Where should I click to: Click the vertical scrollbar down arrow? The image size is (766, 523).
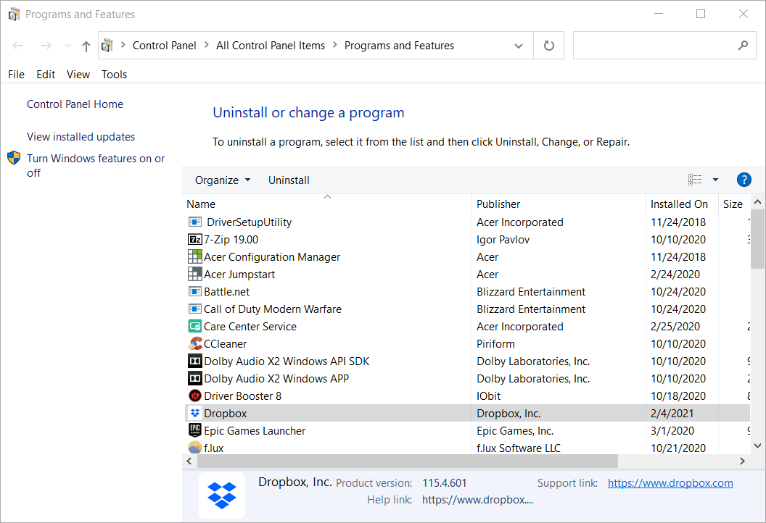coord(758,445)
